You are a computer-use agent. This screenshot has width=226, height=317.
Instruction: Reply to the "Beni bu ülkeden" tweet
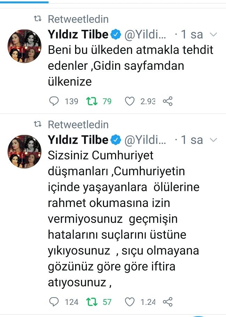(55, 101)
